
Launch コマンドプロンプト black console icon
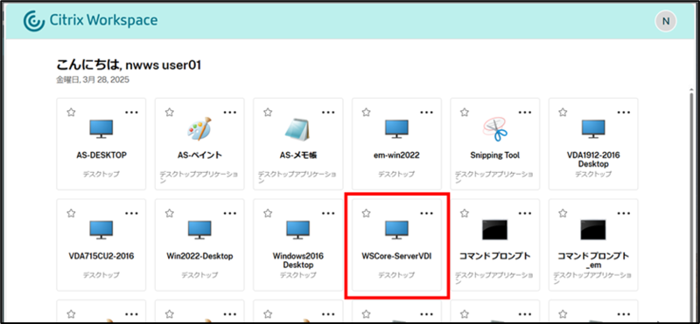[495, 230]
